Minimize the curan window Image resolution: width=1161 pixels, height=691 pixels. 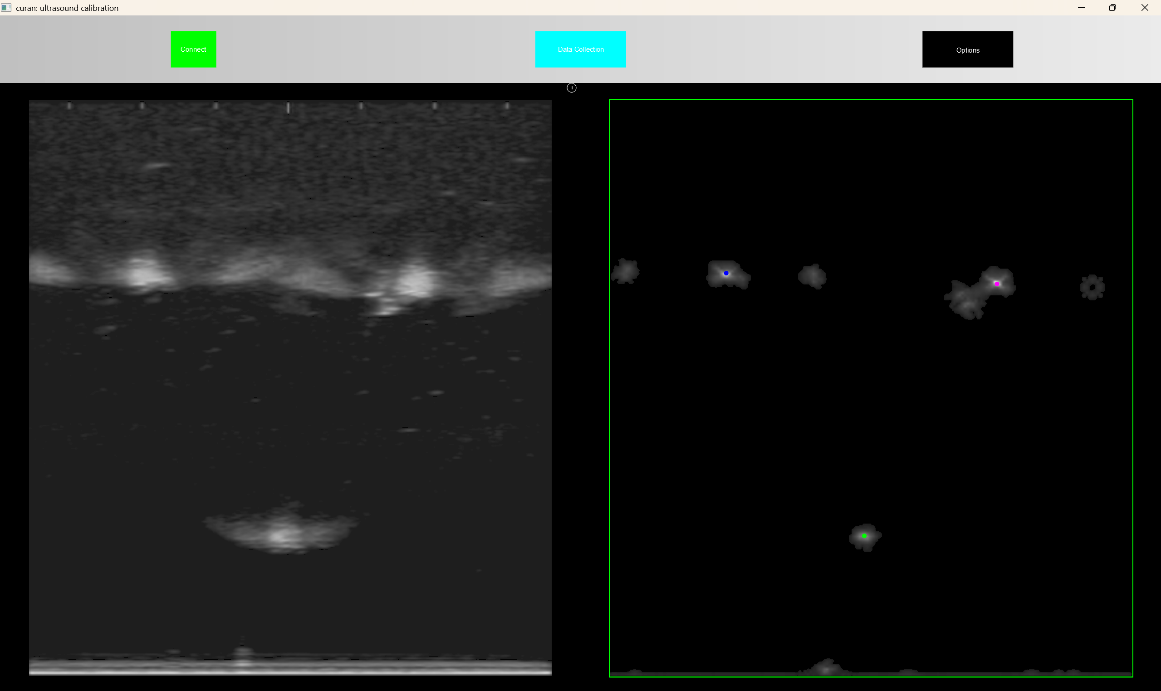tap(1082, 7)
